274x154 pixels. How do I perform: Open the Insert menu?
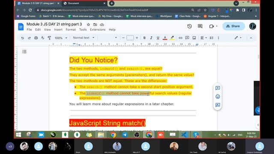[58, 30]
